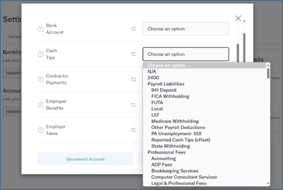Click the dropdown list scroll-down arrow
The image size is (283, 190).
point(268,184)
